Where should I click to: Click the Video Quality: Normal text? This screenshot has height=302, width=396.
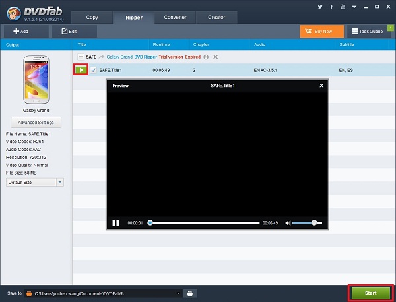pyautogui.click(x=27, y=165)
